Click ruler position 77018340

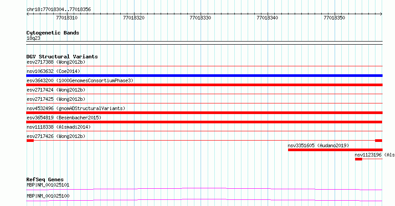pyautogui.click(x=267, y=18)
